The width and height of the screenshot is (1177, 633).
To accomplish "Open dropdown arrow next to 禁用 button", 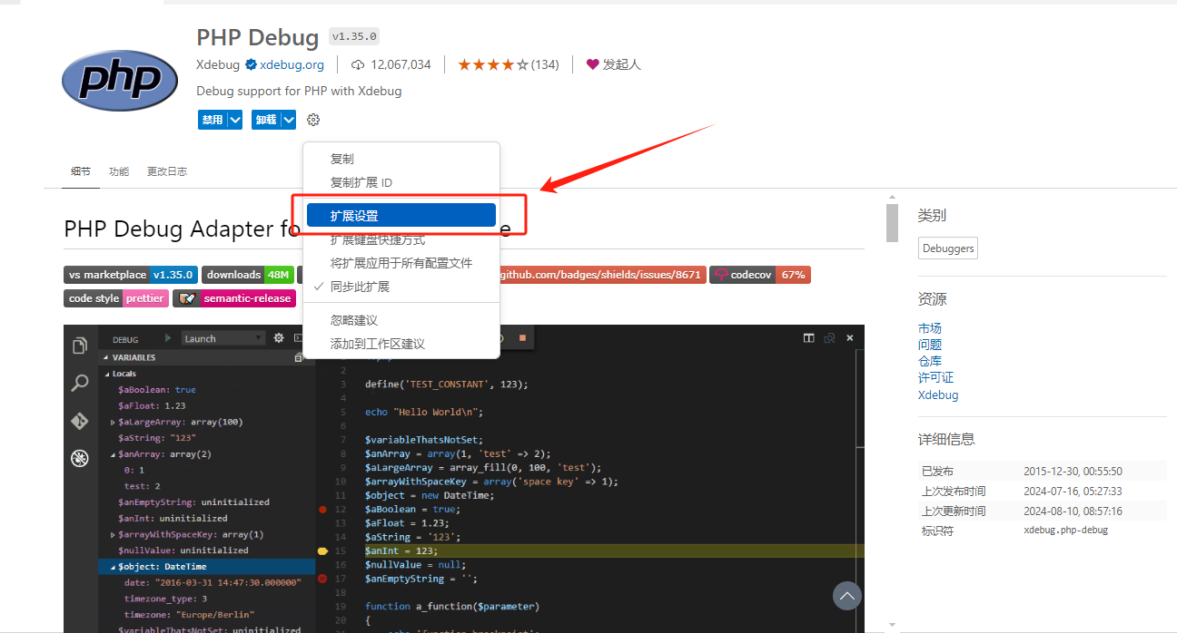I will (x=234, y=120).
